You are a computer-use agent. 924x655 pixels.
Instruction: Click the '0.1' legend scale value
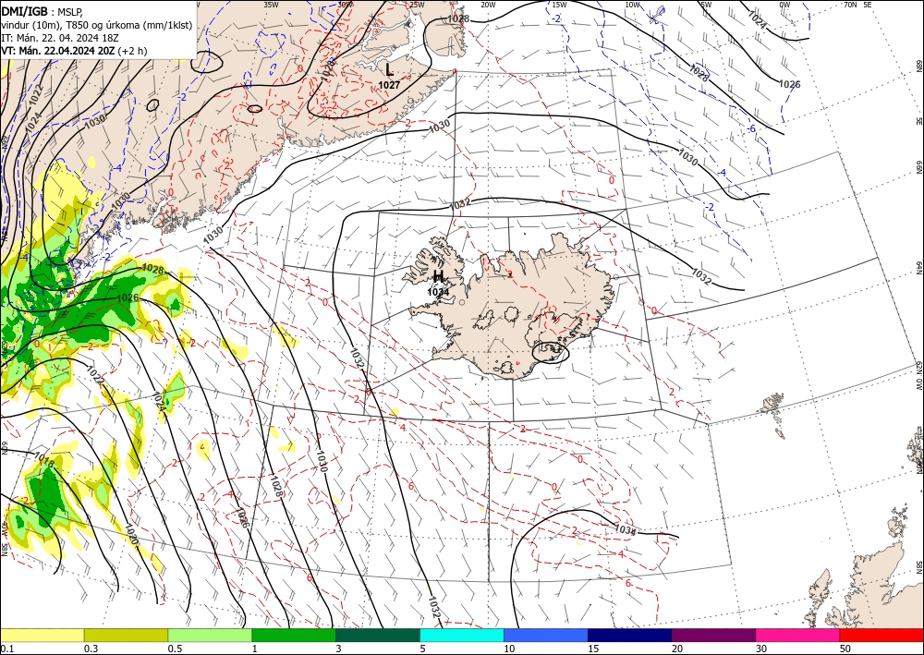[x=6, y=649]
